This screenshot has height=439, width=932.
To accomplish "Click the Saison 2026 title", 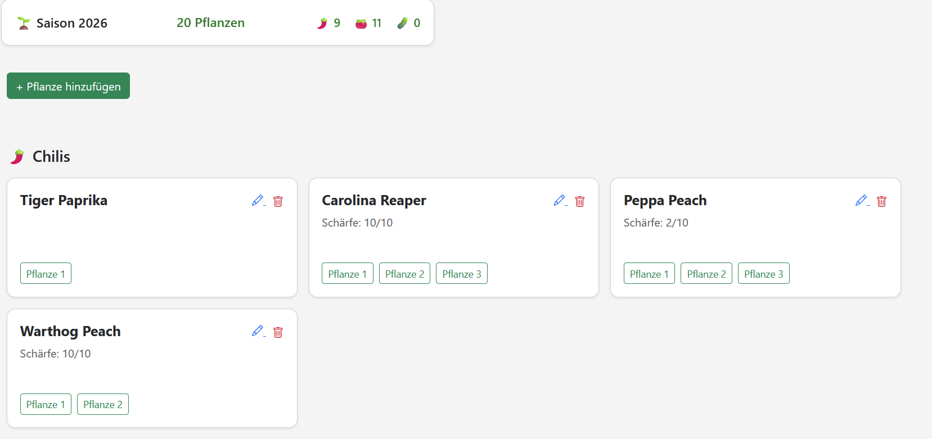I will point(72,23).
